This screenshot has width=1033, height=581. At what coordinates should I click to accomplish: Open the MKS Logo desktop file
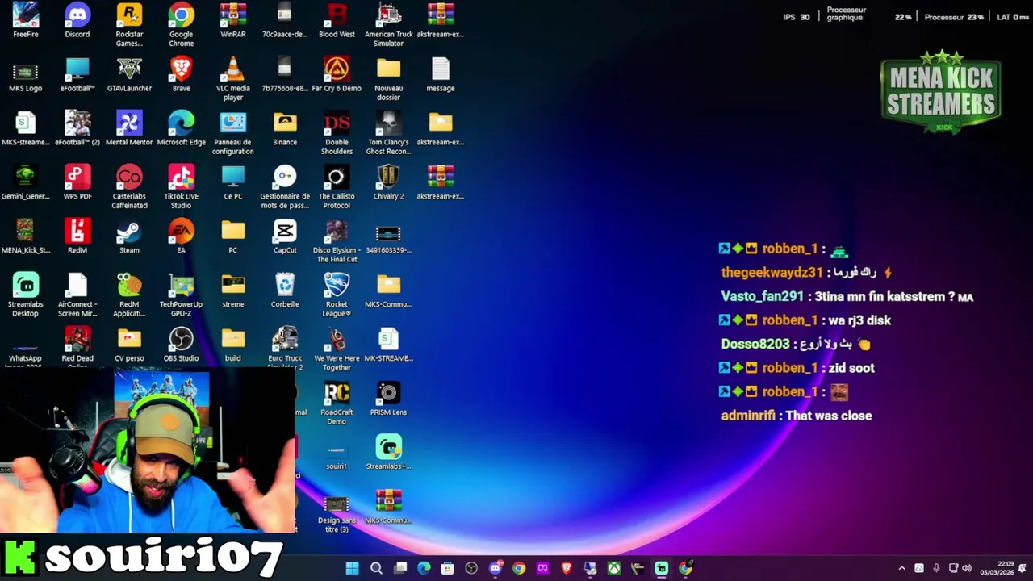pyautogui.click(x=25, y=74)
